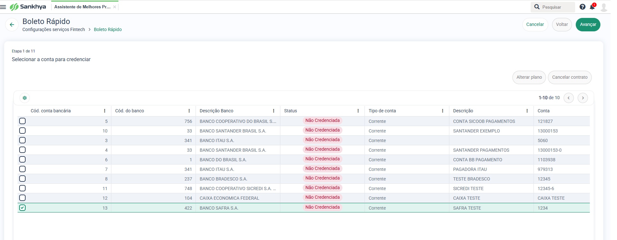617x240 pixels.
Task: Open the notifications bell
Action: (592, 7)
